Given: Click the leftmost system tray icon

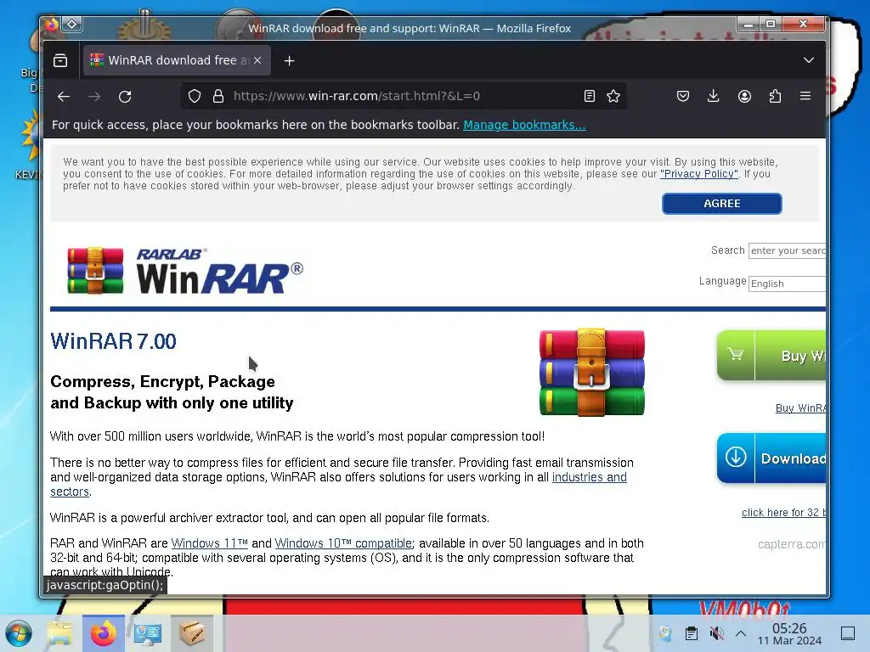Looking at the screenshot, I should coord(666,633).
